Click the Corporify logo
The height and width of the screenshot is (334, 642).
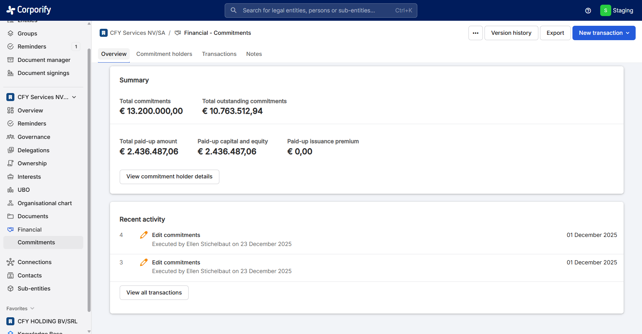(29, 10)
